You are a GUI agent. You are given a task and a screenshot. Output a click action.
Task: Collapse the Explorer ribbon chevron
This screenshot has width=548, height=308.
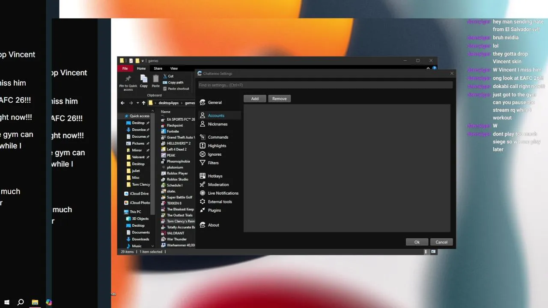point(428,68)
